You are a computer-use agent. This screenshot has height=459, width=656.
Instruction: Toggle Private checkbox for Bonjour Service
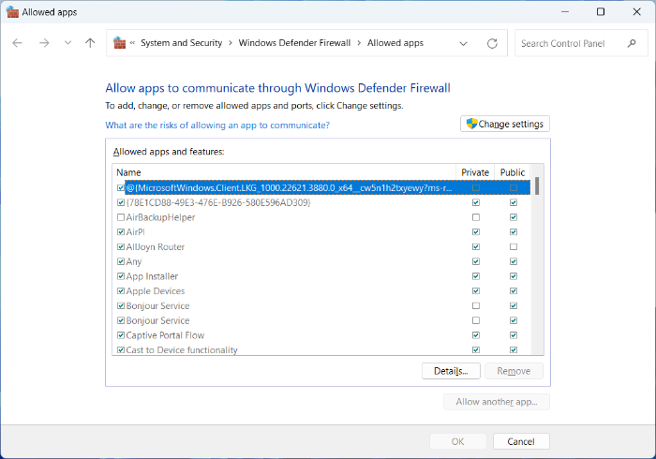point(475,306)
